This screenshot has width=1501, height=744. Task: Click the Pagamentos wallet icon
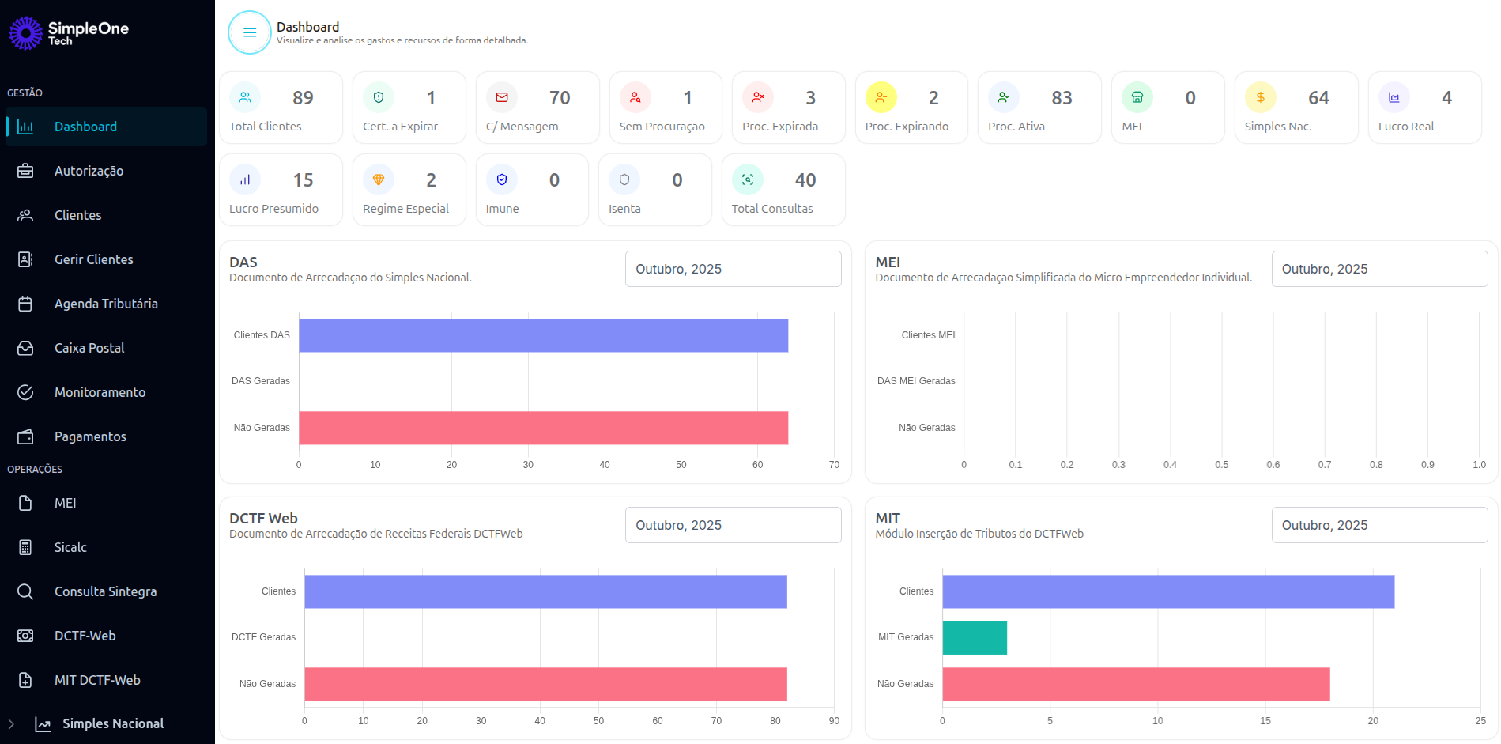(x=25, y=436)
